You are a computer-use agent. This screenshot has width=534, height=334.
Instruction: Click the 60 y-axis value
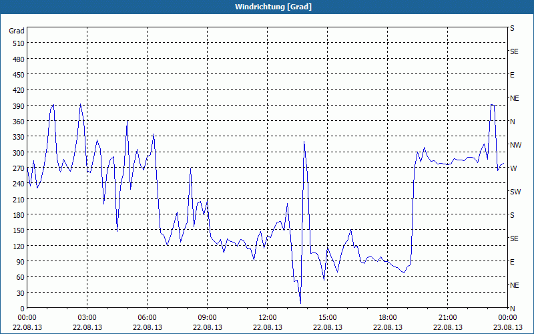click(x=20, y=277)
